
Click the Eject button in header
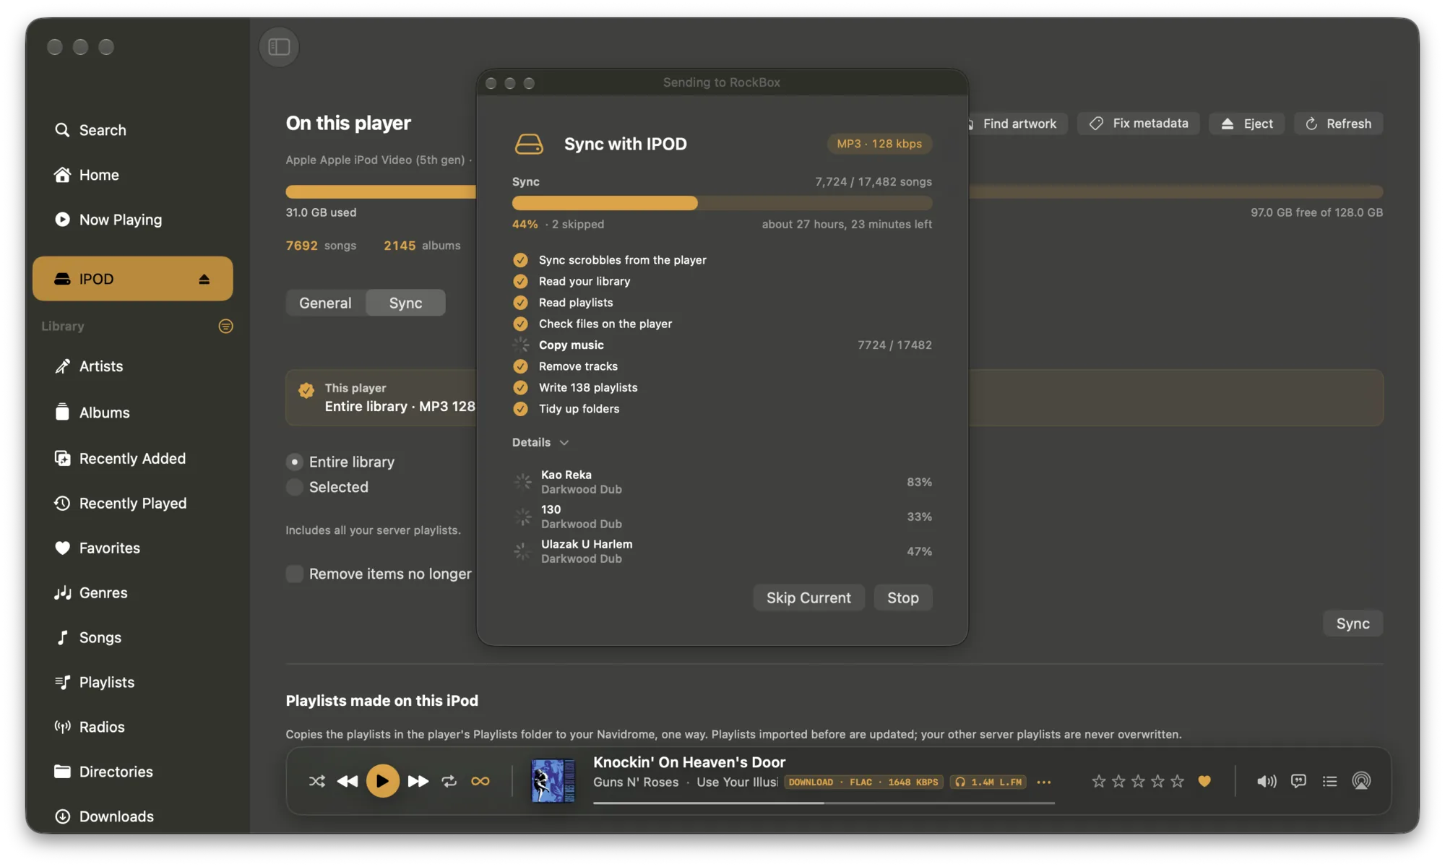pos(1247,124)
